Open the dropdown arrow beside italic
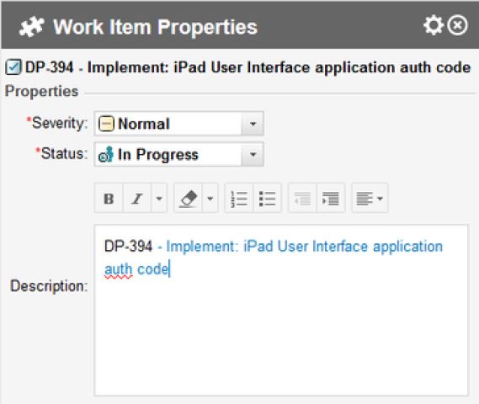Viewport: 479px width, 404px height. 159,199
